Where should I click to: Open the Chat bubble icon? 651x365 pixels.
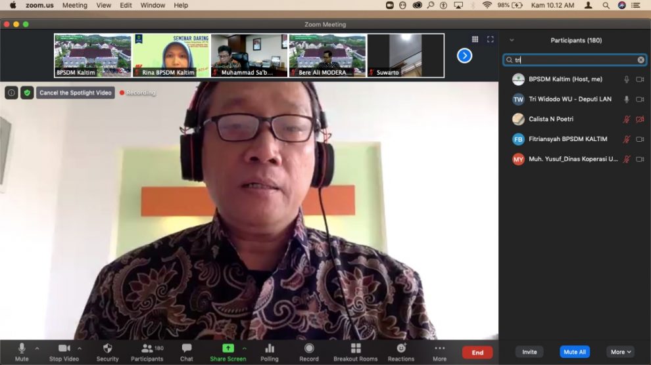pyautogui.click(x=187, y=349)
